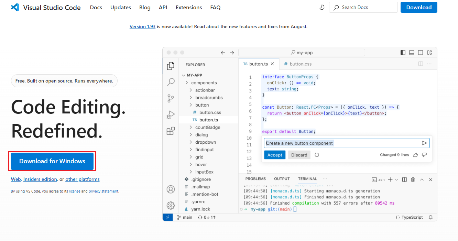Click the Download for Windows button

pos(52,161)
